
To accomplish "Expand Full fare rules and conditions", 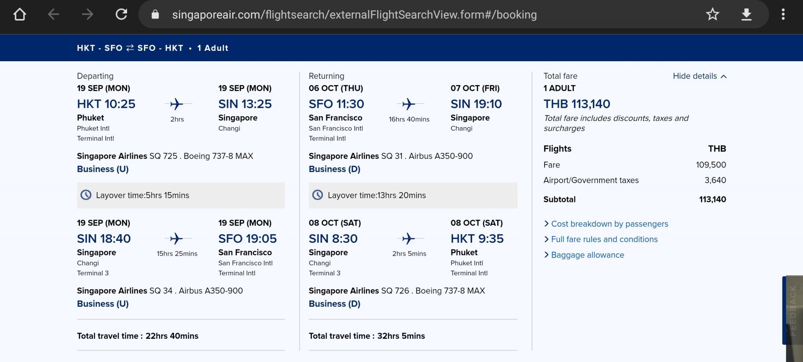I will coord(604,239).
